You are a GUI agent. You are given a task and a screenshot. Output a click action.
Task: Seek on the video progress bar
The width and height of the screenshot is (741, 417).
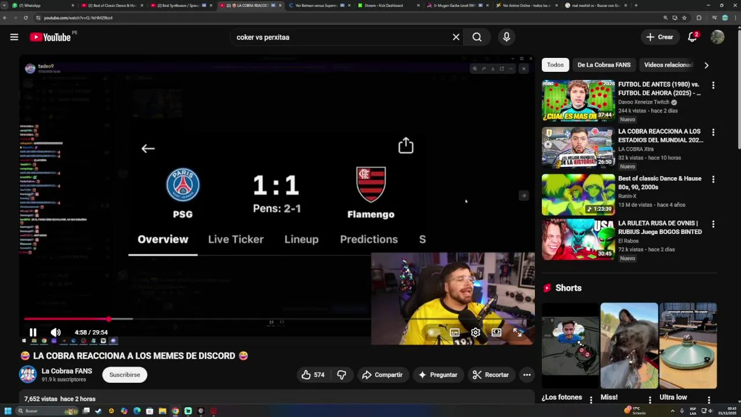277,319
